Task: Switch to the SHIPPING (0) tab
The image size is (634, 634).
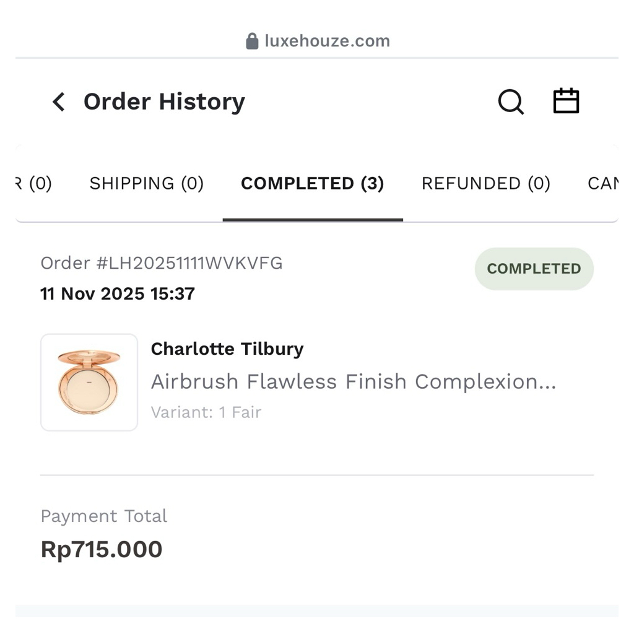Action: click(147, 183)
